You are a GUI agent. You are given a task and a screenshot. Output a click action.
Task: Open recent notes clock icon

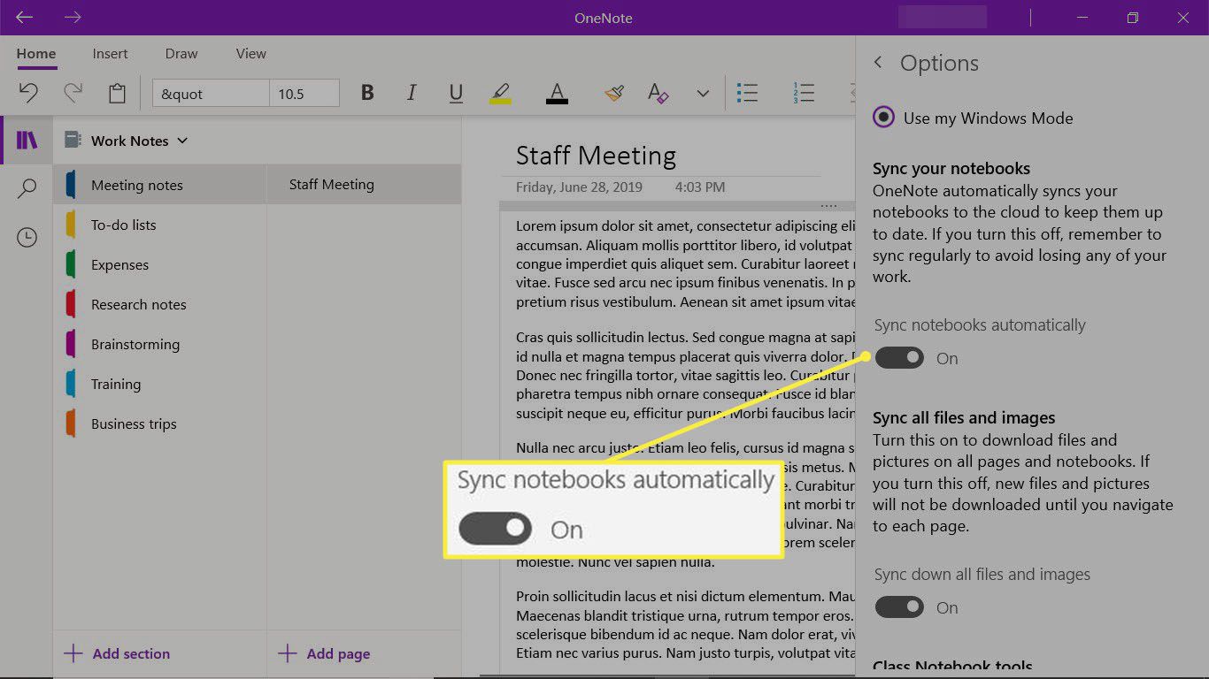[27, 237]
